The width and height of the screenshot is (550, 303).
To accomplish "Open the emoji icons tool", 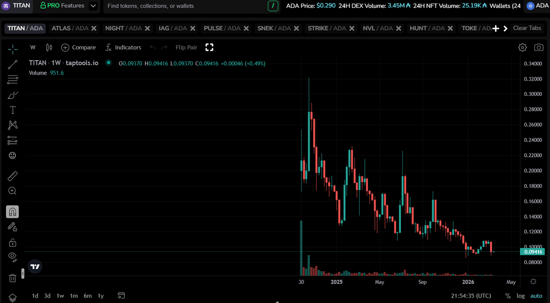I will (x=13, y=156).
